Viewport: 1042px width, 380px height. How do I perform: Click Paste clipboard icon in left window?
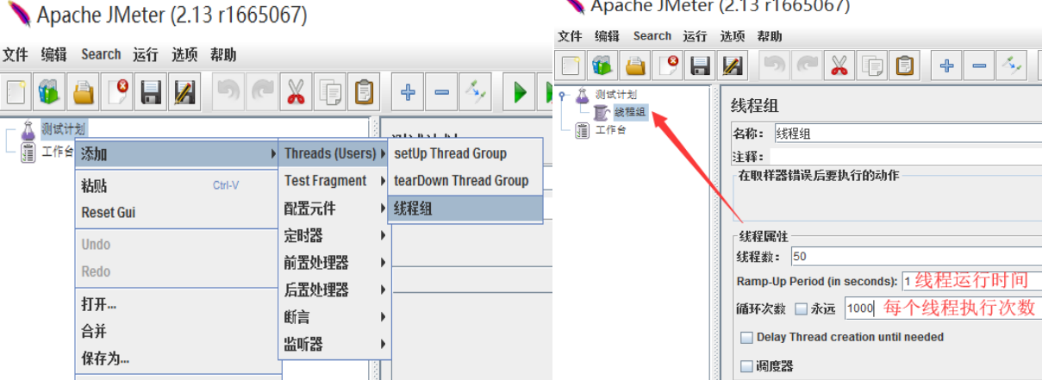365,92
